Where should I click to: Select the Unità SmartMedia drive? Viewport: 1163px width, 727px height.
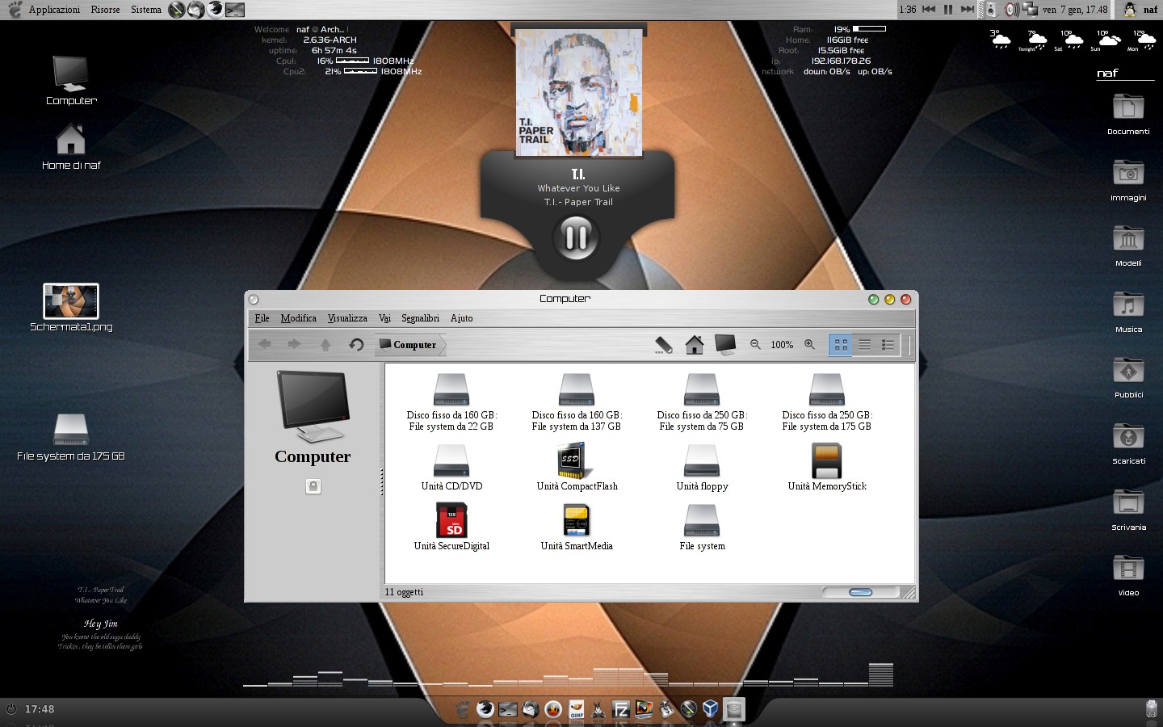pos(577,527)
